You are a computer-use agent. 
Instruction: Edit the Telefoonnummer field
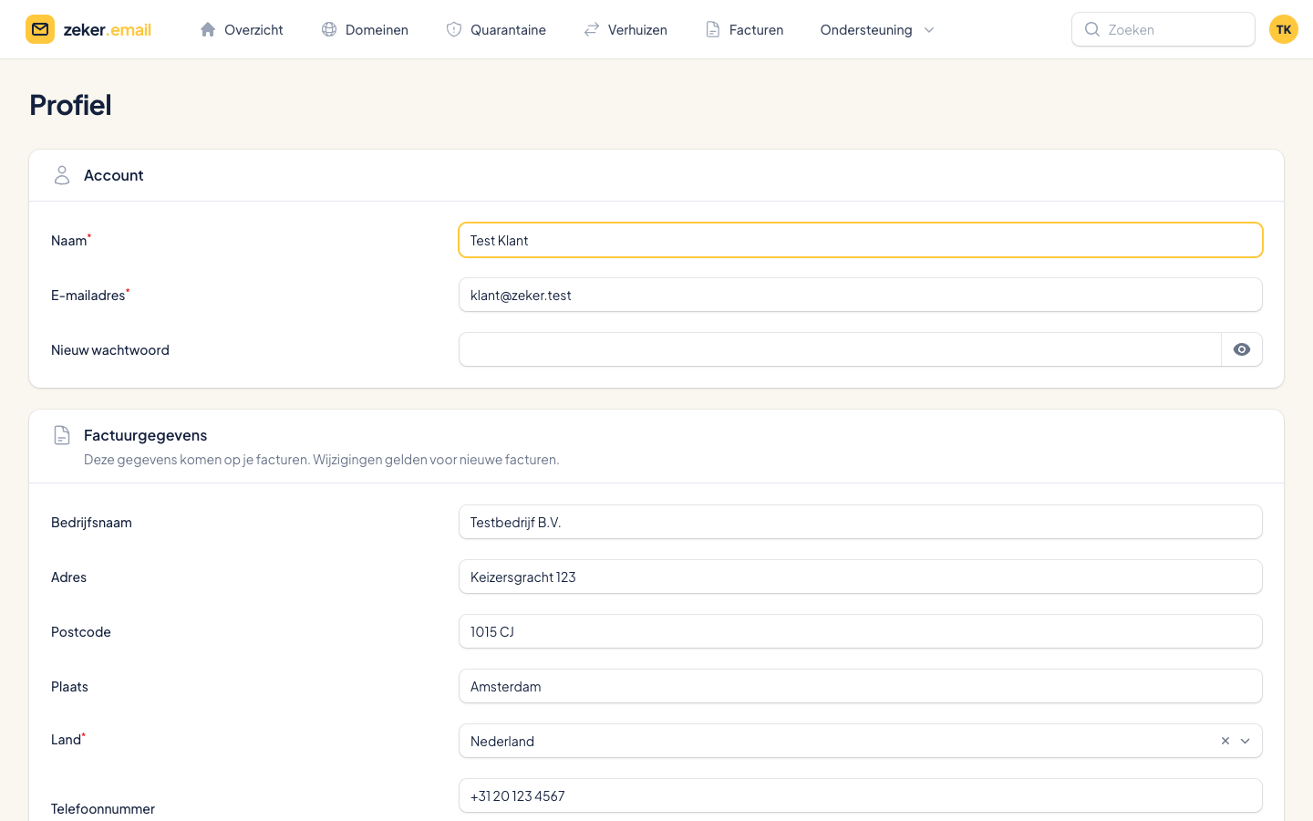[x=861, y=795]
